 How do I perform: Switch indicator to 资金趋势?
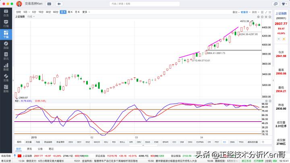[48, 142]
